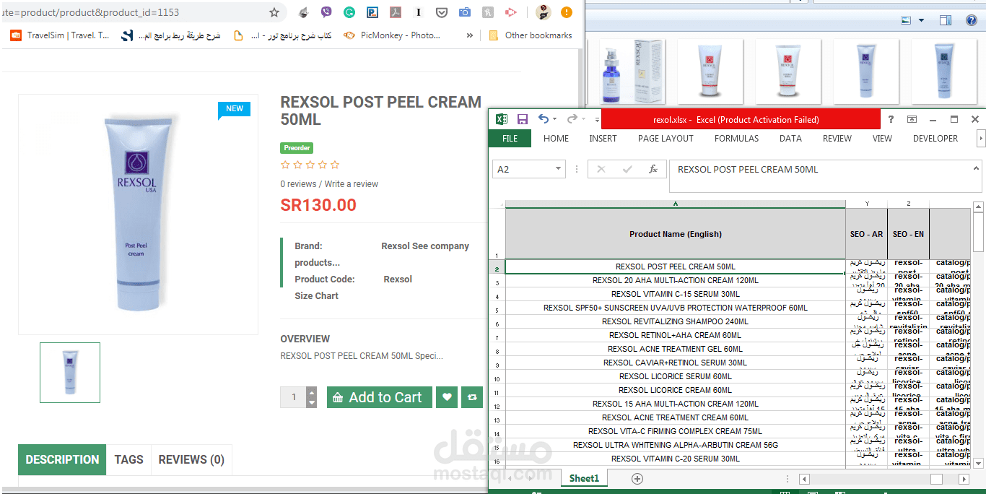Open the view options dropdown in Explorer

point(921,20)
